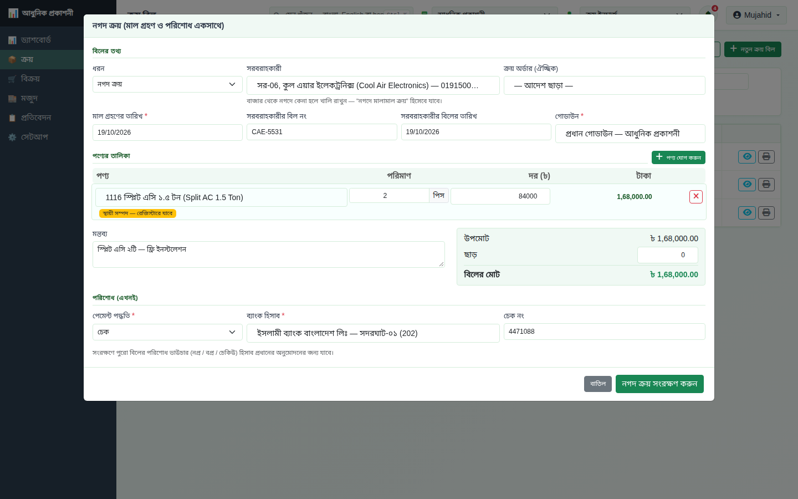Click the আধুনিক প্রকাশনী logo
The width and height of the screenshot is (798, 499).
pyautogui.click(x=41, y=13)
